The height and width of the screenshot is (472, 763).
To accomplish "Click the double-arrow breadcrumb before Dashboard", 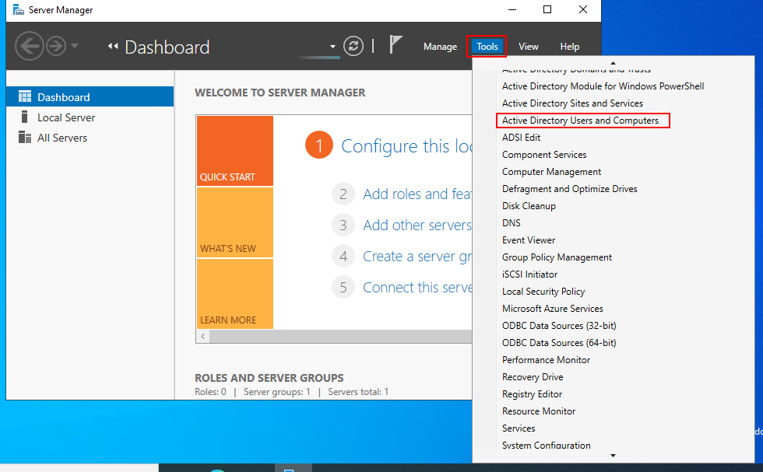I will 113,46.
